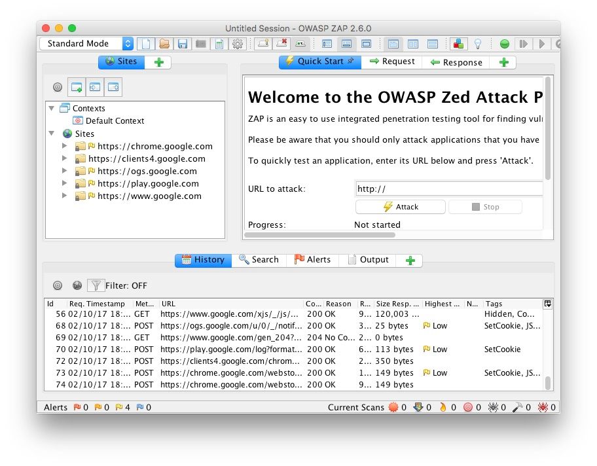This screenshot has width=597, height=466.
Task: Click the Open Session folder icon
Action: click(x=164, y=44)
